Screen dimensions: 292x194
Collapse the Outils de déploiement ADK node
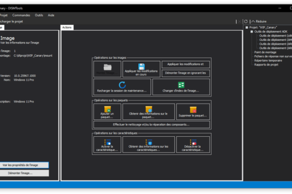pyautogui.click(x=252, y=31)
